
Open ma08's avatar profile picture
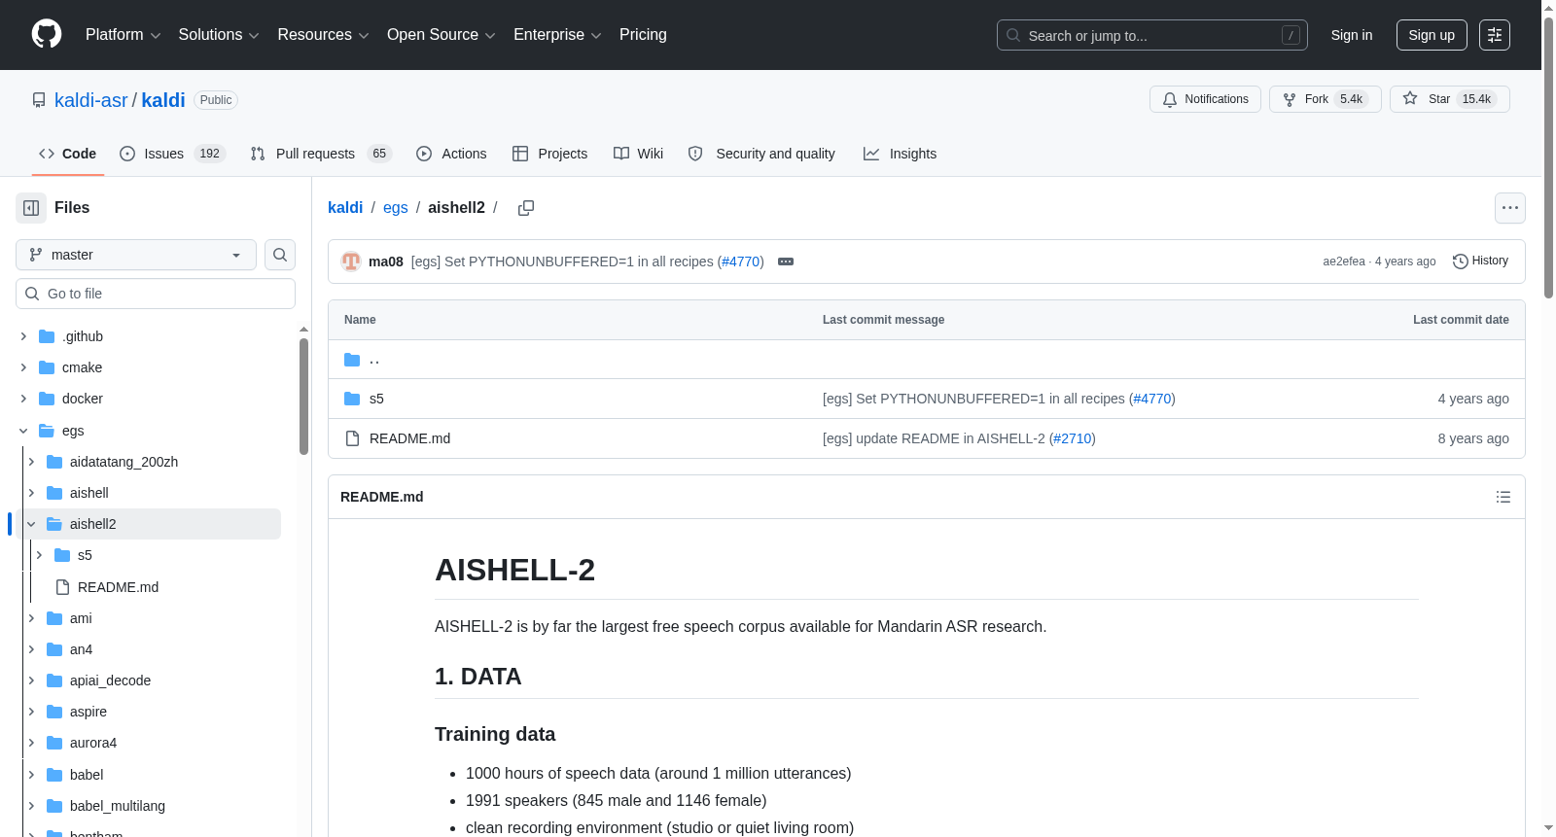point(351,262)
